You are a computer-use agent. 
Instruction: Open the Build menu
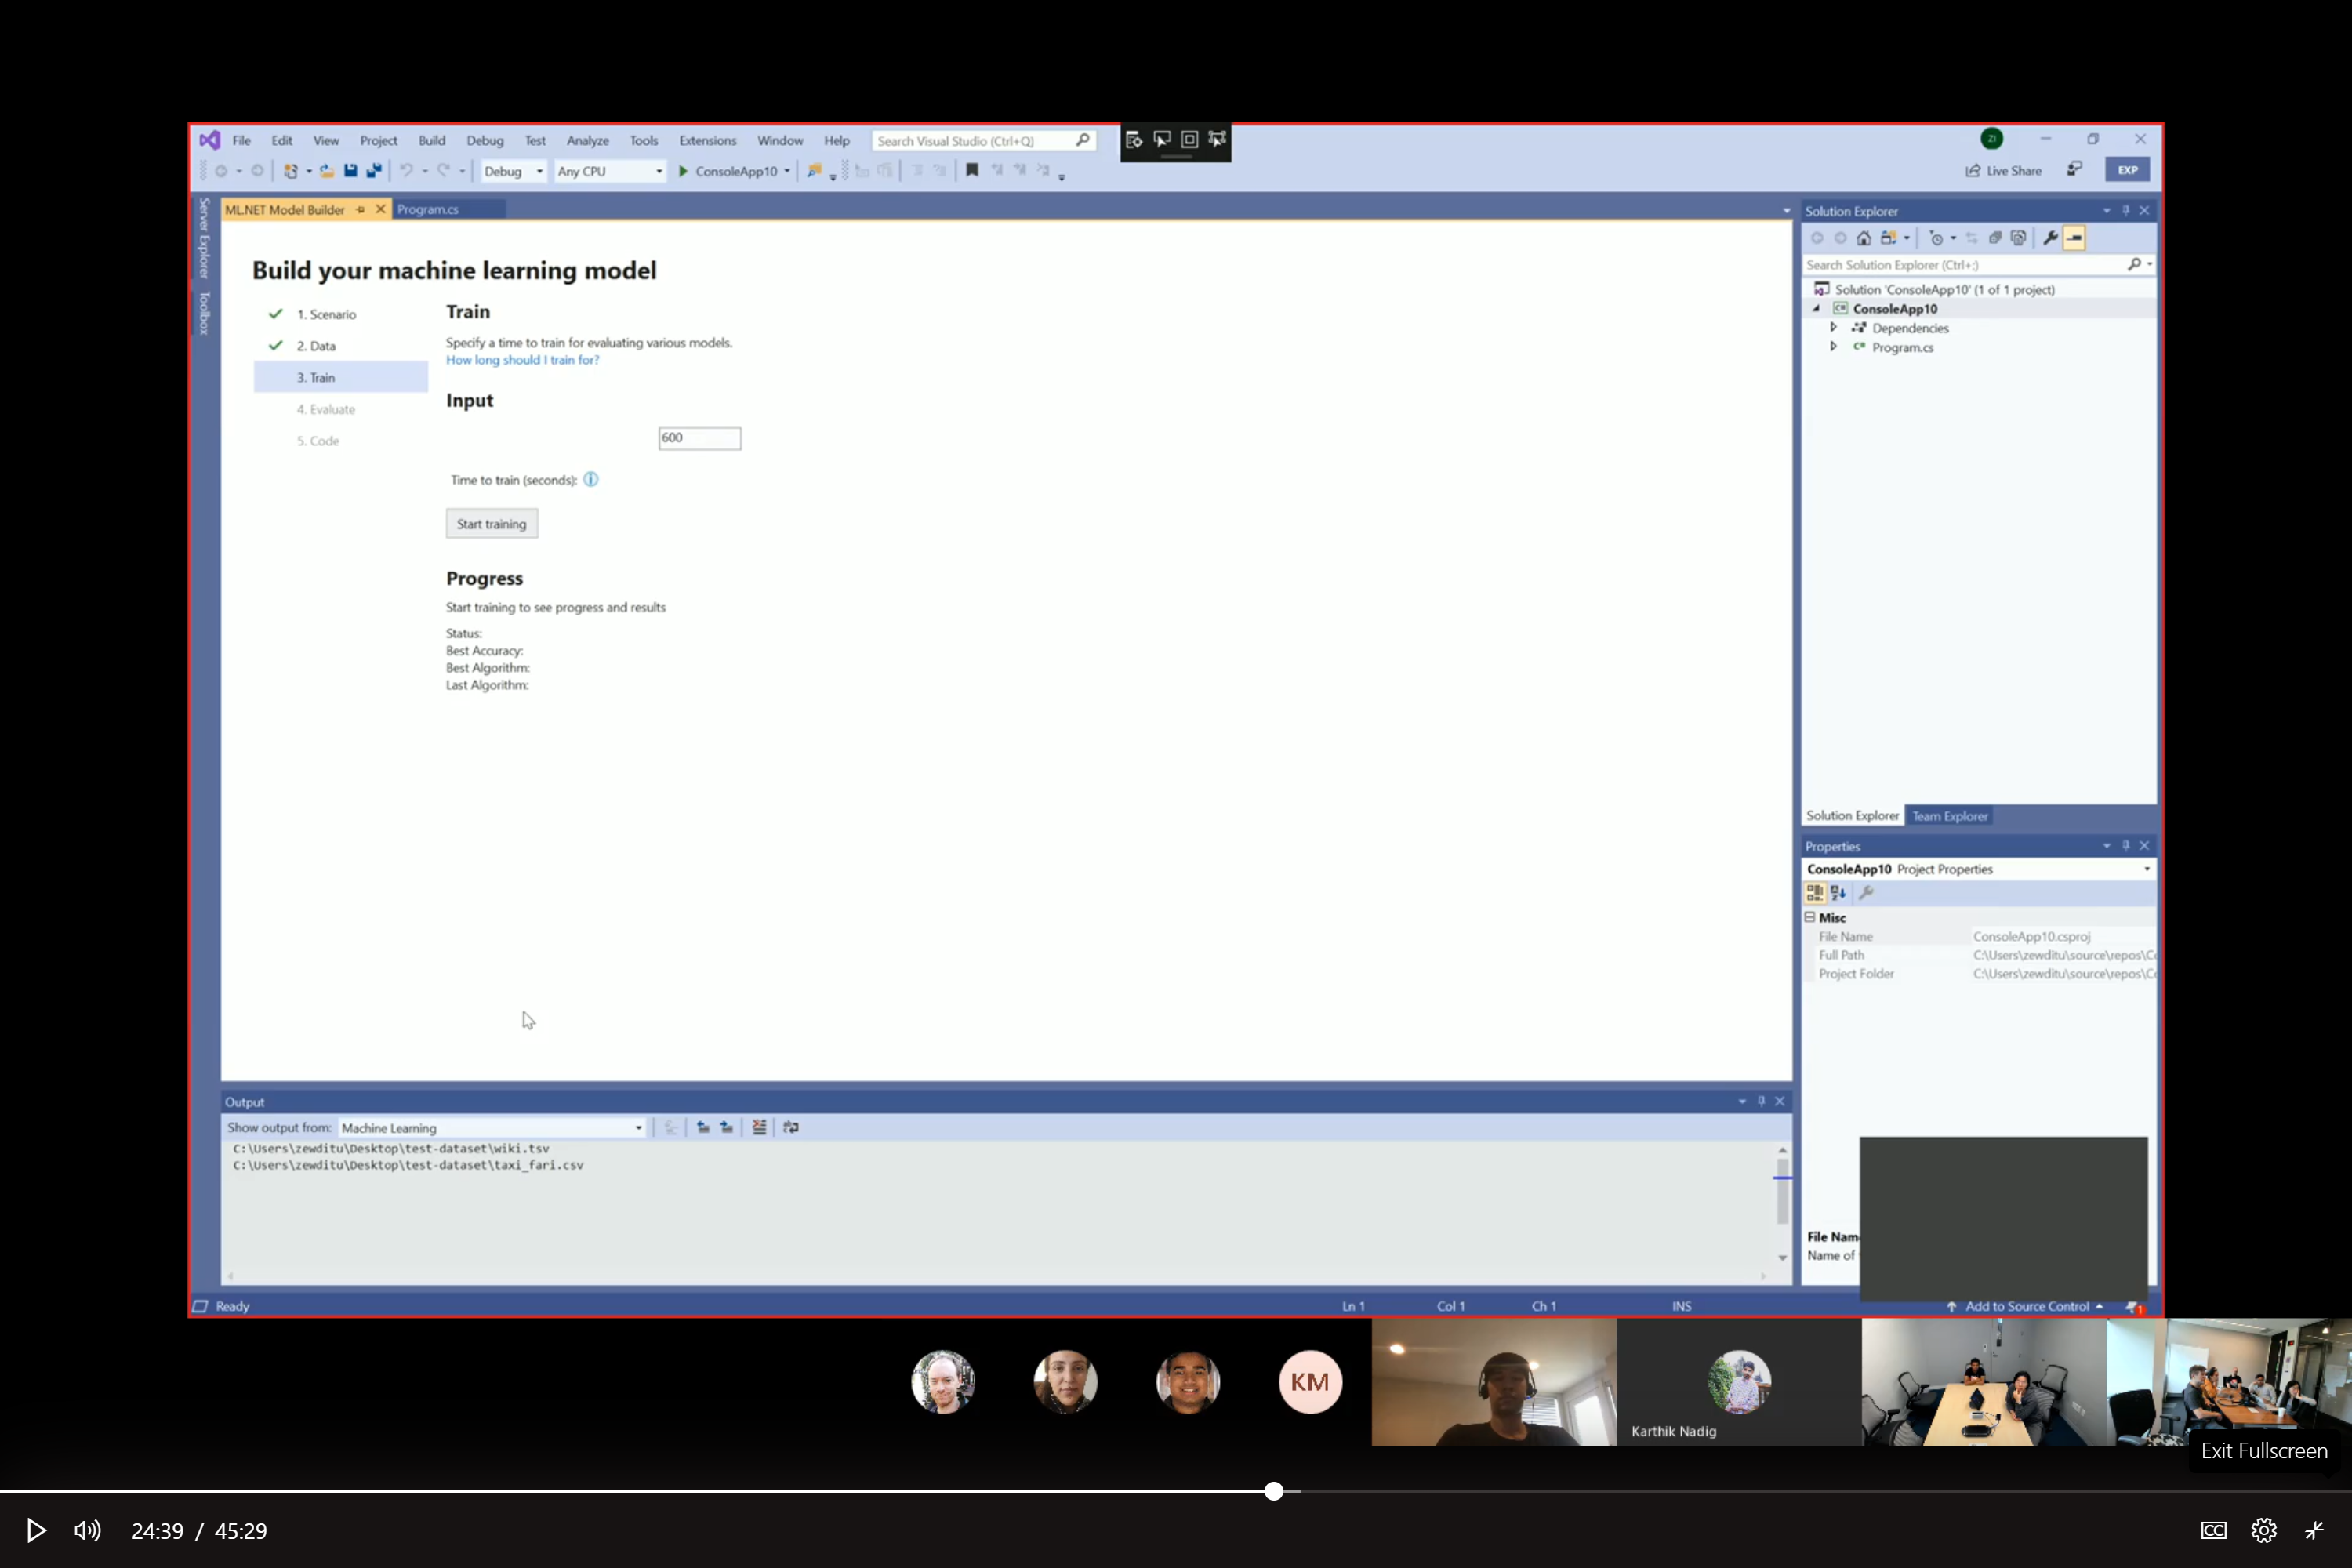[432, 140]
